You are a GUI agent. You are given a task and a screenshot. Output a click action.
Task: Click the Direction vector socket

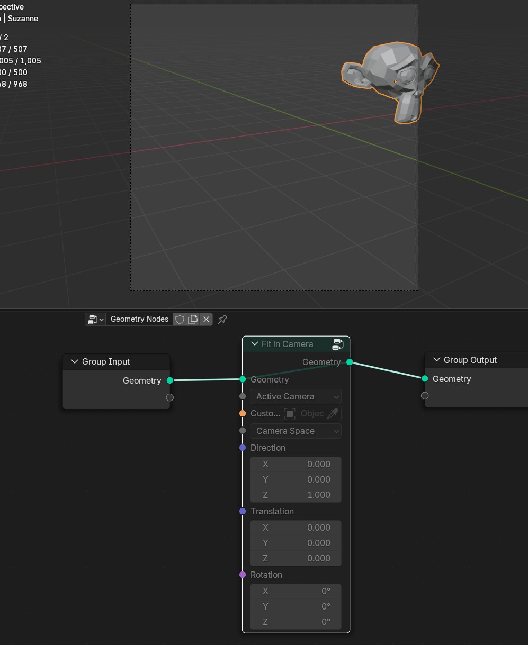[243, 448]
